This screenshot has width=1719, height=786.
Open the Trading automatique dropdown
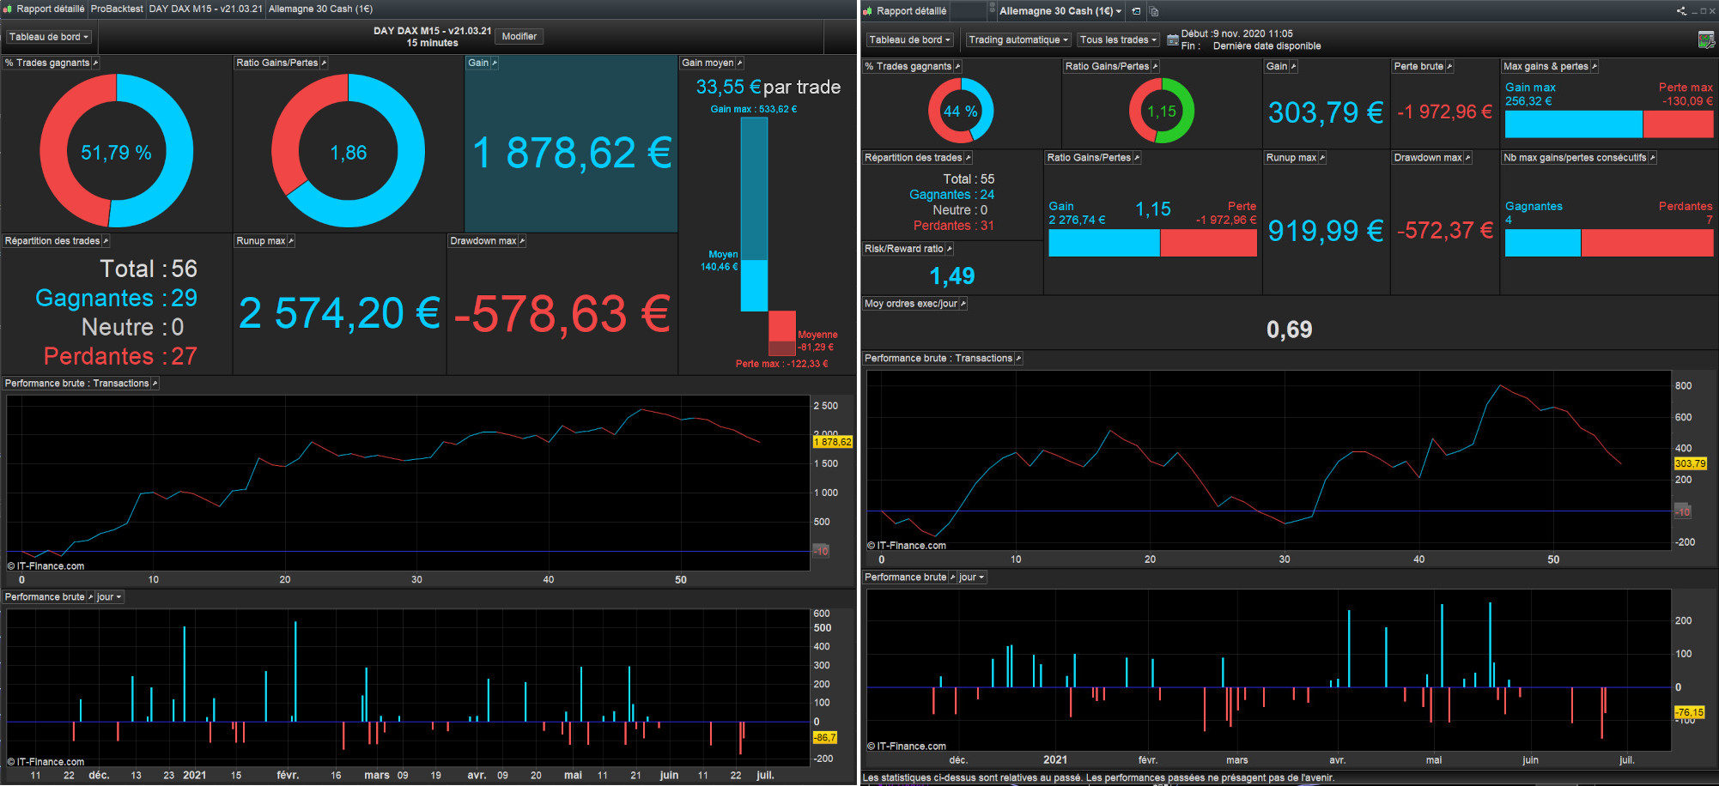(1017, 39)
